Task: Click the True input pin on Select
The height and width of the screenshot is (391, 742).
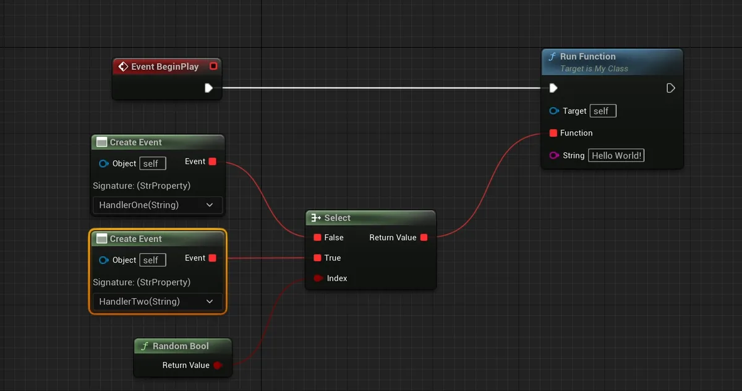Action: point(317,258)
